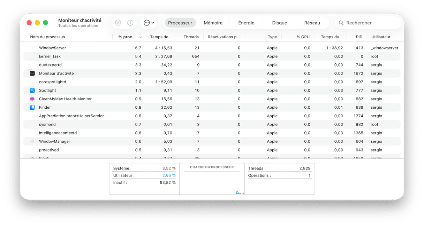Select the Finder app icon

pos(32,107)
